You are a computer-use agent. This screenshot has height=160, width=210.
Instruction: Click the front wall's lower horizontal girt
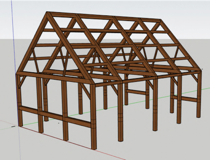point(56,118)
